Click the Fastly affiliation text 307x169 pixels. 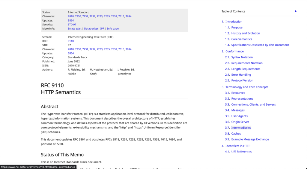click(94, 74)
